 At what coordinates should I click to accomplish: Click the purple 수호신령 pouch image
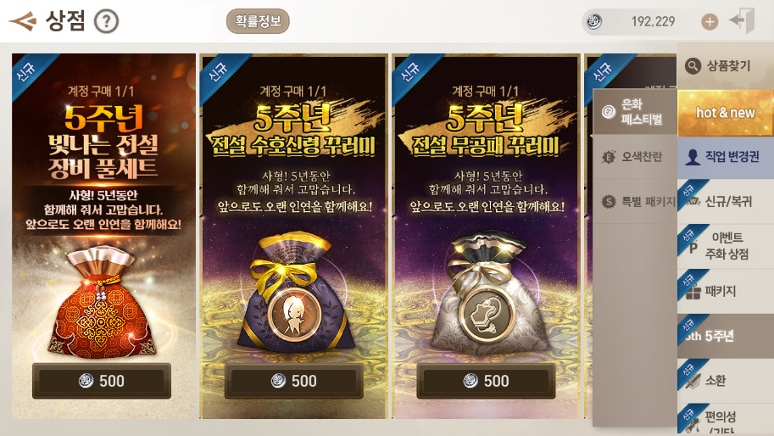click(x=295, y=293)
